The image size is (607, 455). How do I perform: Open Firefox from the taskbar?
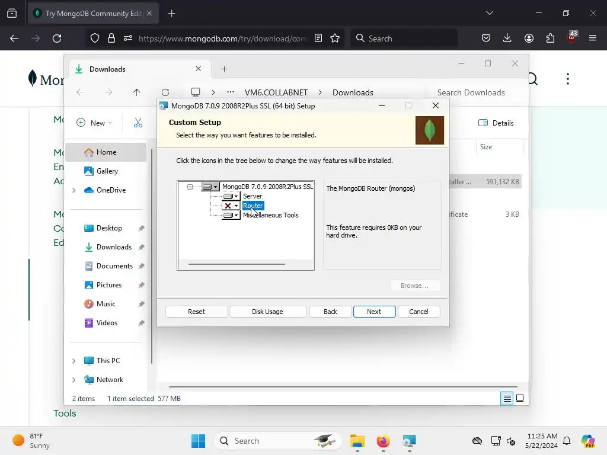(384, 441)
